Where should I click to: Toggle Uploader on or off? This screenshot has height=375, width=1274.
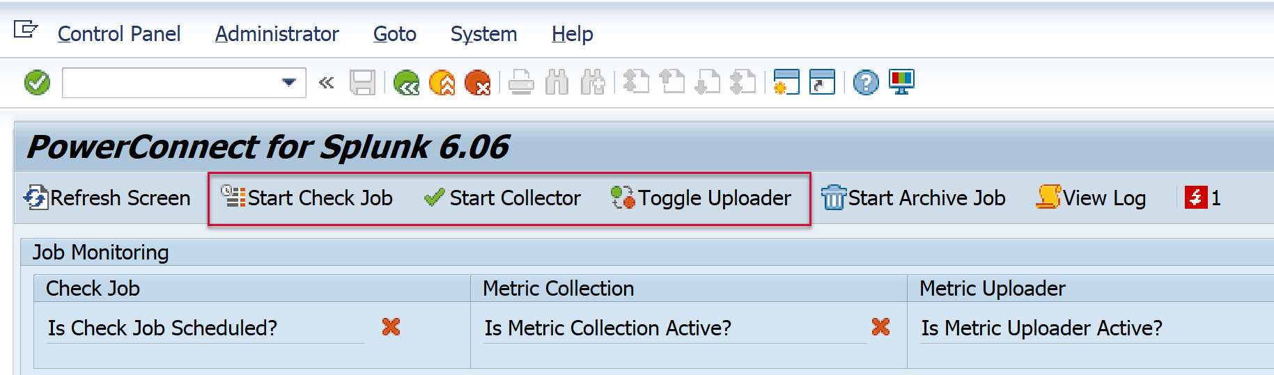(701, 198)
